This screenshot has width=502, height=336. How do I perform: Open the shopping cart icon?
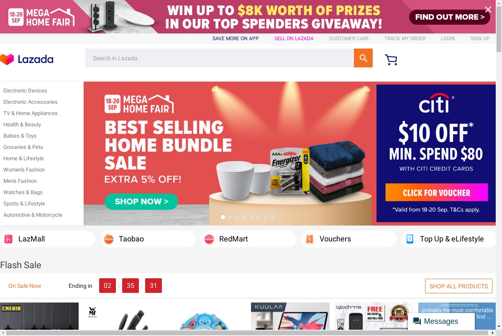click(x=391, y=59)
